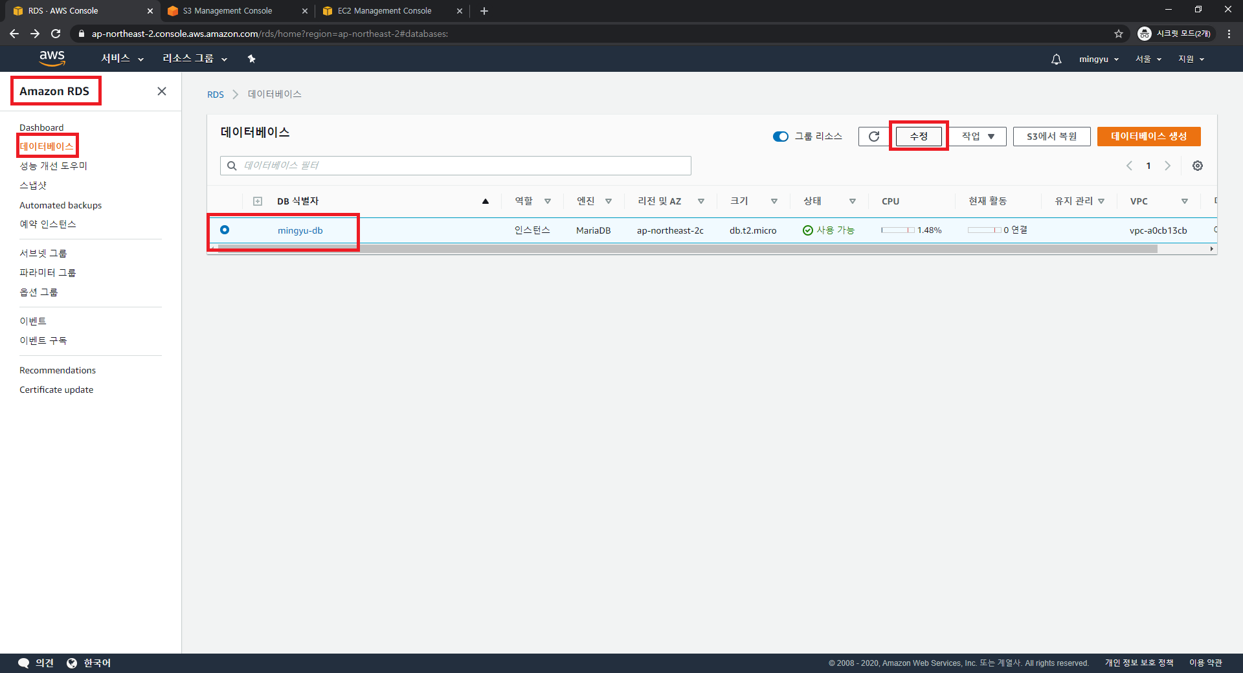This screenshot has height=673, width=1243.
Task: Open 서브넷 그룹 in sidebar
Action: [43, 253]
